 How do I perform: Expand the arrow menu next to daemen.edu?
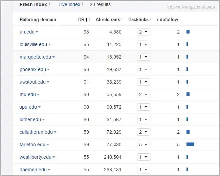point(49,170)
